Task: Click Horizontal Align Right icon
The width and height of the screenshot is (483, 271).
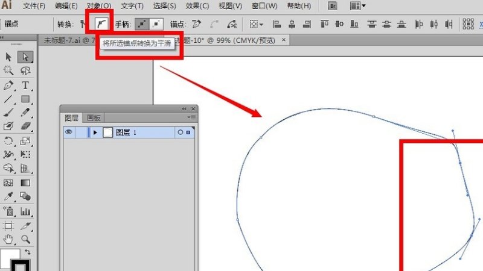Action: (x=307, y=24)
